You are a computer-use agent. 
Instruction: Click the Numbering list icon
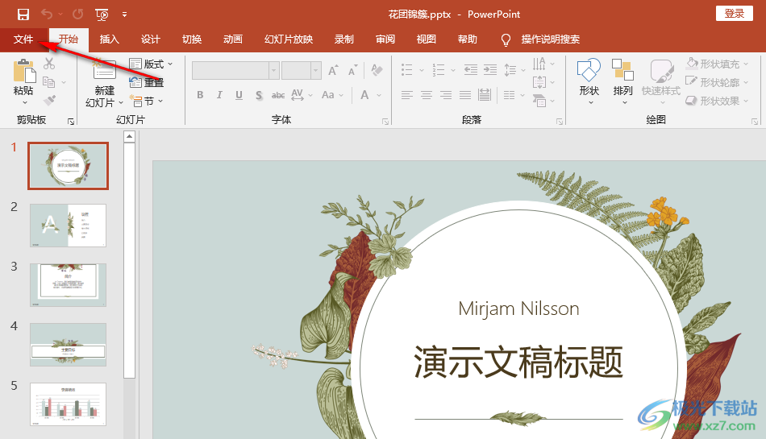coord(438,70)
